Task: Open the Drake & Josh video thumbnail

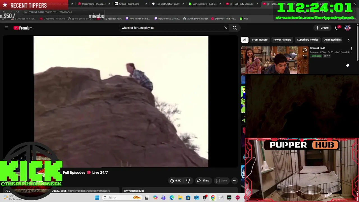Action: [x=275, y=60]
